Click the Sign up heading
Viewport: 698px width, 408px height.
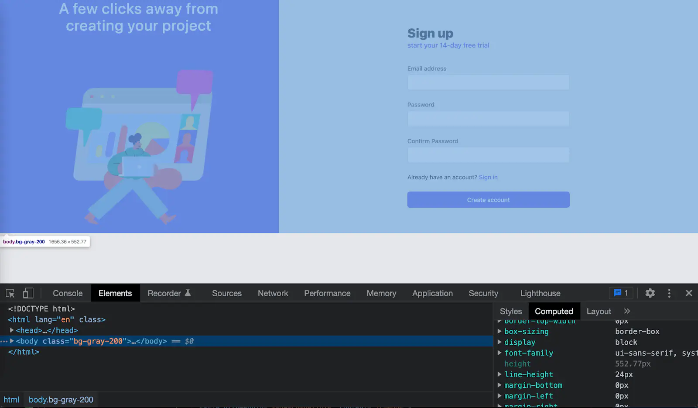point(430,33)
